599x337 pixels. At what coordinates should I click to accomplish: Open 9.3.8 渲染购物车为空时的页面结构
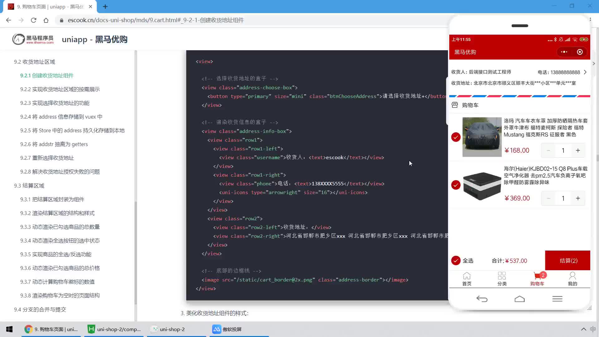[60, 295]
